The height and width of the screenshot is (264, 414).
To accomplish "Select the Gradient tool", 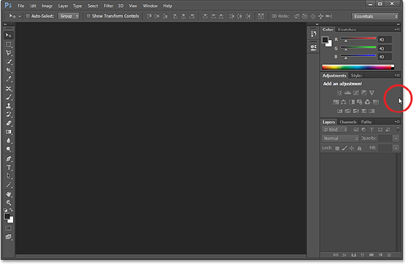I will 8,132.
